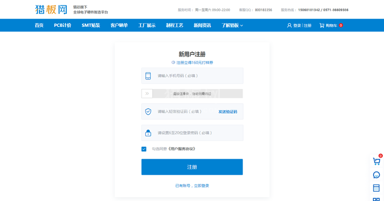Screen dimensions: 384x201
Task: Click the red cart count badge in the nav bar
Action: pos(341,25)
